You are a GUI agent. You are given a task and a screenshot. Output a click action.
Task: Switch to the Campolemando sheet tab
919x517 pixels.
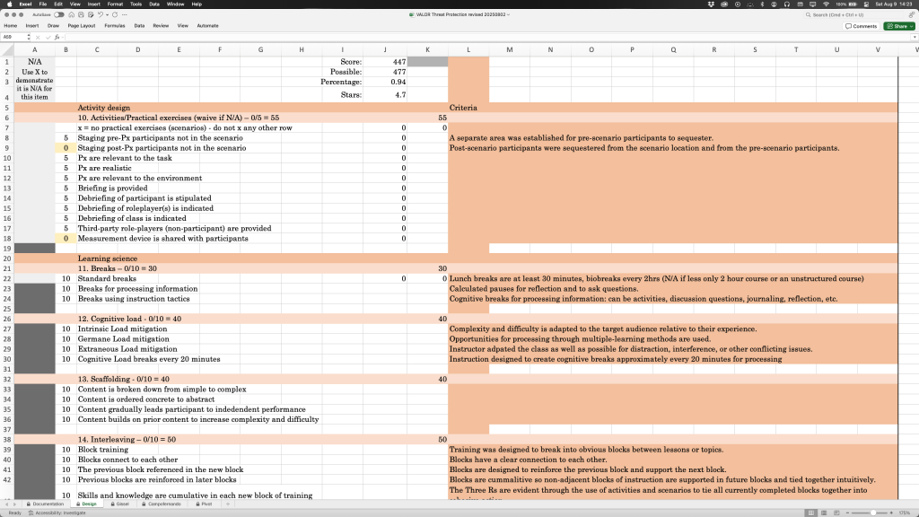coord(162,504)
